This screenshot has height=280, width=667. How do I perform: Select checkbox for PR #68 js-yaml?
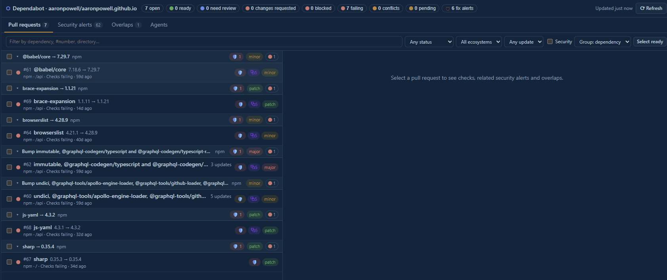click(9, 230)
